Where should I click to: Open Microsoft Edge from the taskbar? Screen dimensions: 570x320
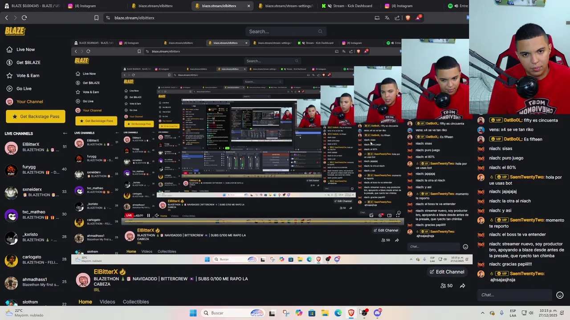click(x=338, y=313)
